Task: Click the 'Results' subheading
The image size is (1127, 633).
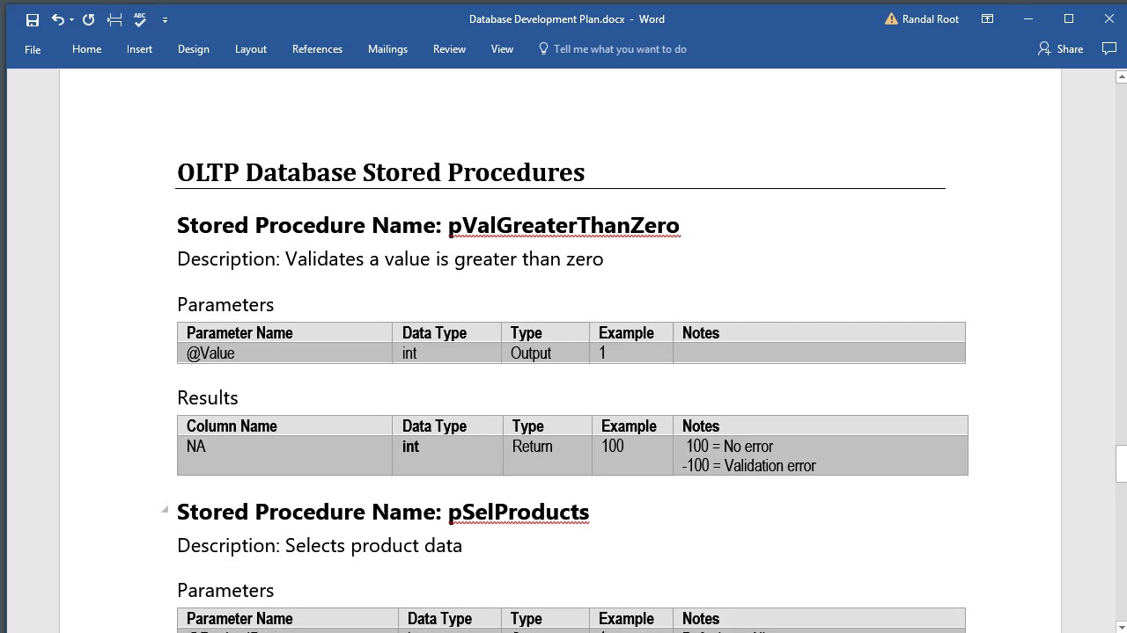Action: 208,397
